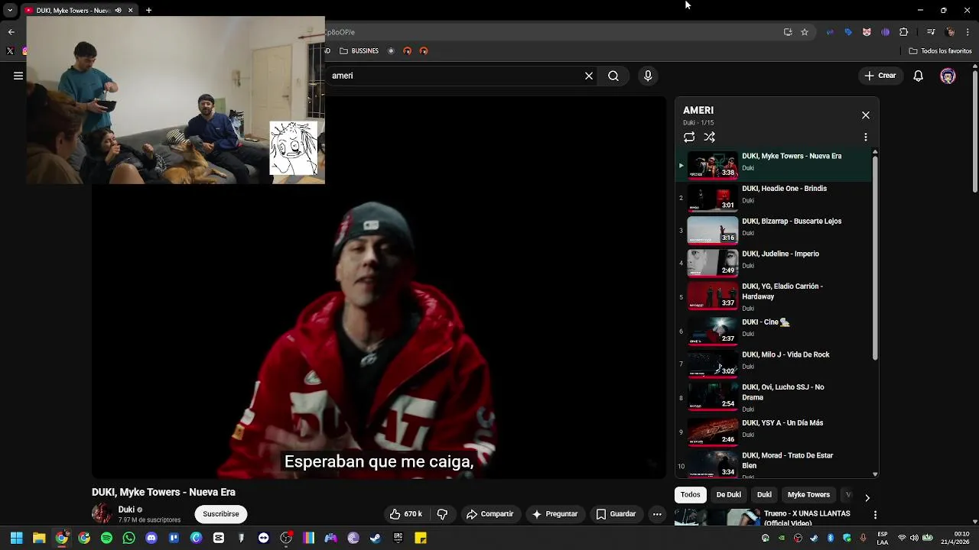Image resolution: width=979 pixels, height=550 pixels.
Task: Play DUKI, YSY A - Un Día Más
Action: (773, 431)
